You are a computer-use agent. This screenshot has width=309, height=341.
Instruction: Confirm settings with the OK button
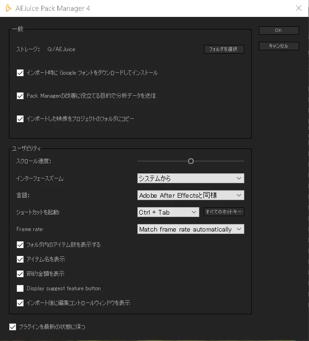(x=279, y=31)
